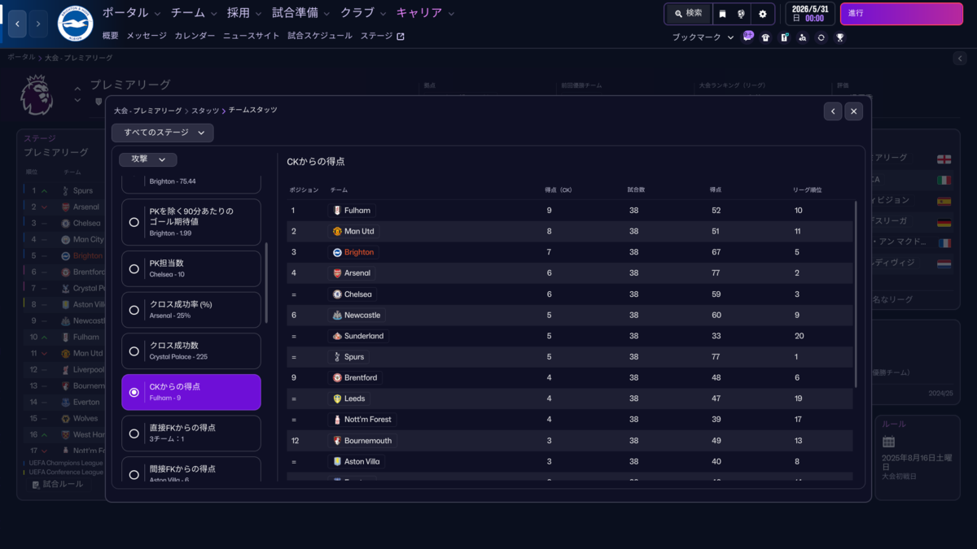Open settings gear icon
The image size is (977, 549).
coord(763,14)
